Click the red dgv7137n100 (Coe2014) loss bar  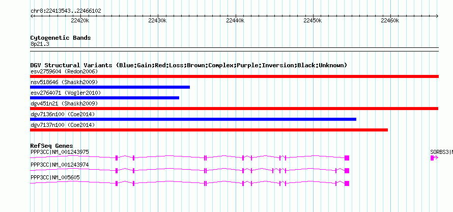(209, 130)
